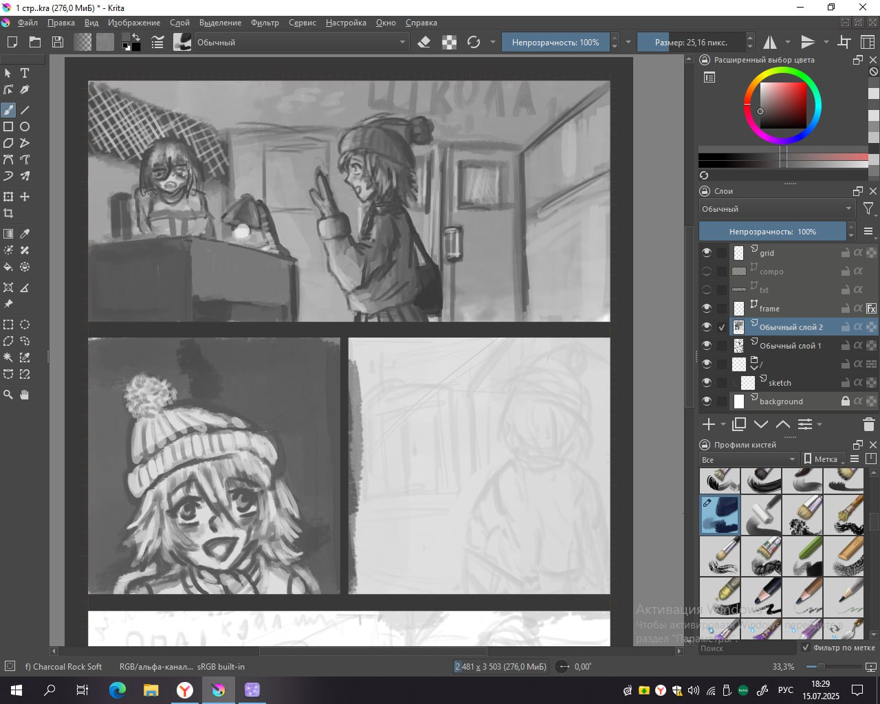Screen dimensions: 880x704
Task: Open the Слой menu
Action: point(179,23)
